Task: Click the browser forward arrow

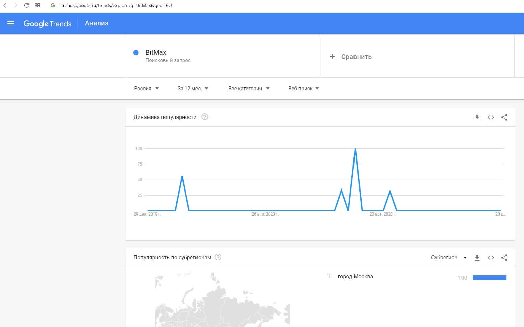Action: click(x=15, y=5)
